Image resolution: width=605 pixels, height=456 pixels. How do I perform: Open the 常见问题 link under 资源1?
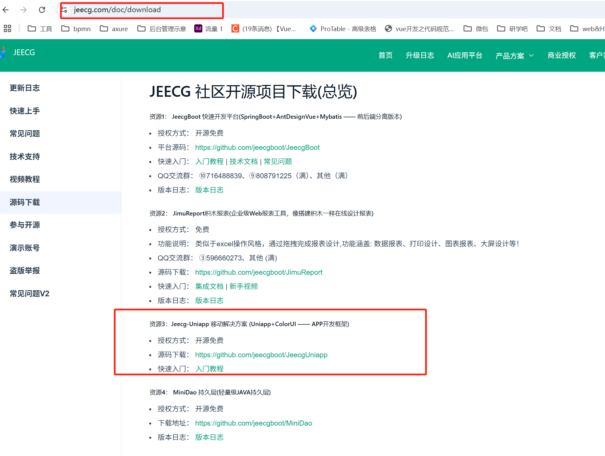[x=278, y=162]
